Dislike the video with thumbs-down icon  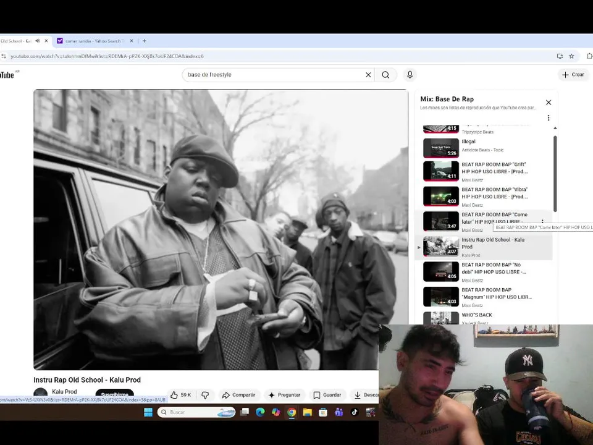[x=205, y=395]
